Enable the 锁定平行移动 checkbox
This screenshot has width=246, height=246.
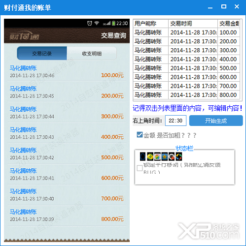pyautogui.click(x=140, y=168)
